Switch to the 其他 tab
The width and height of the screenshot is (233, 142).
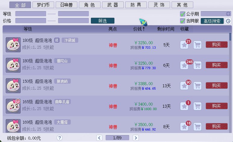pyautogui.click(x=182, y=5)
